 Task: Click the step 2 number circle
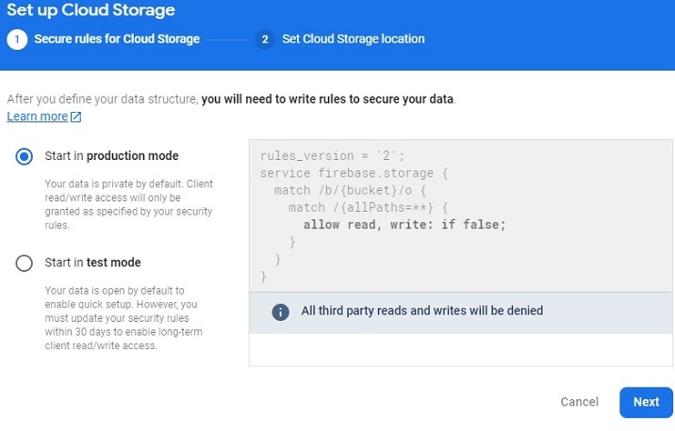point(265,40)
